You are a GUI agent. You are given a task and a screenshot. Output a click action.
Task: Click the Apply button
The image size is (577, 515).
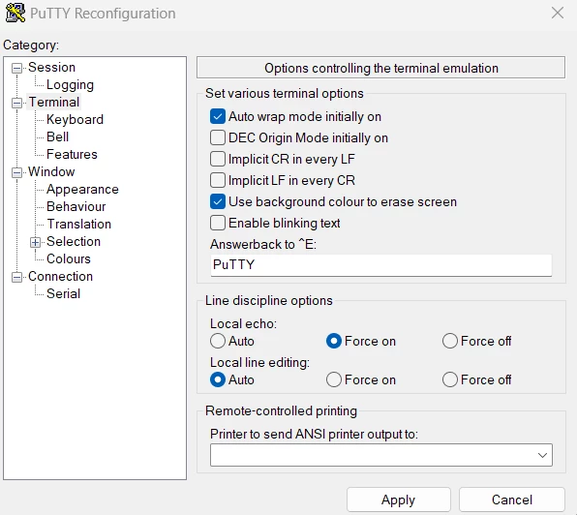click(399, 500)
